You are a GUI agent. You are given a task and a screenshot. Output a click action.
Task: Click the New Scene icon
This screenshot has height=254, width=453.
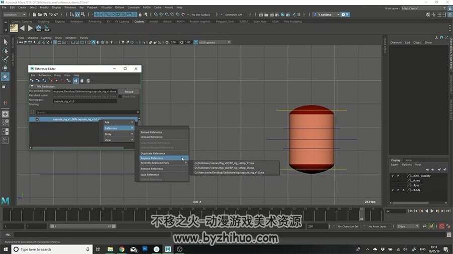click(34, 15)
